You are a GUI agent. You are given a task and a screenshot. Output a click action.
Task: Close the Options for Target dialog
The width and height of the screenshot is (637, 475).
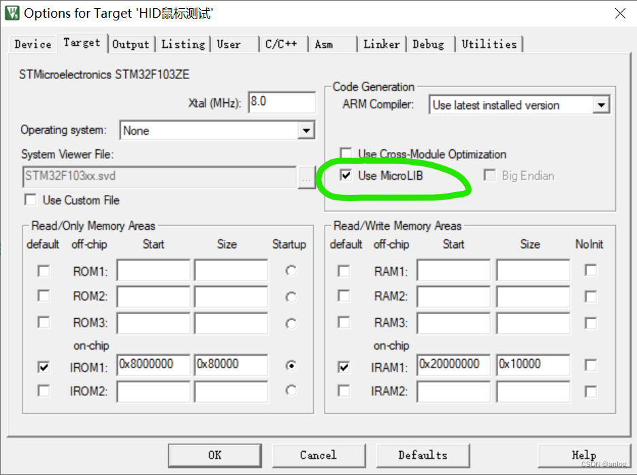click(620, 14)
